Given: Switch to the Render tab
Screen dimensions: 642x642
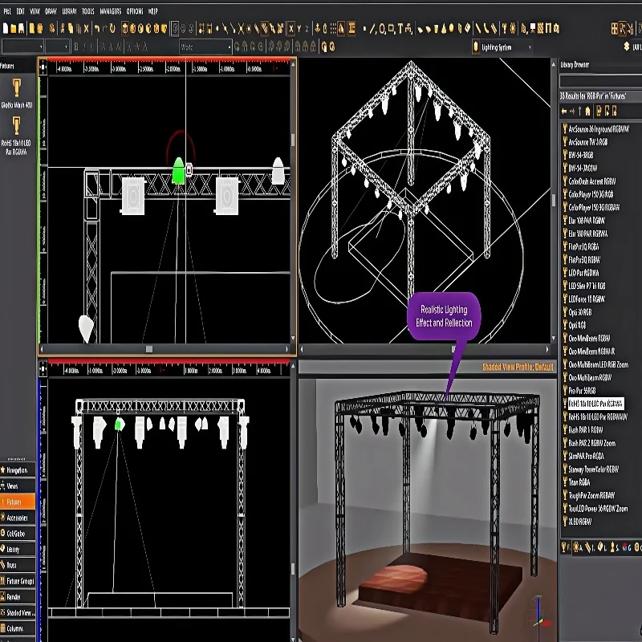Looking at the screenshot, I should click(18, 597).
